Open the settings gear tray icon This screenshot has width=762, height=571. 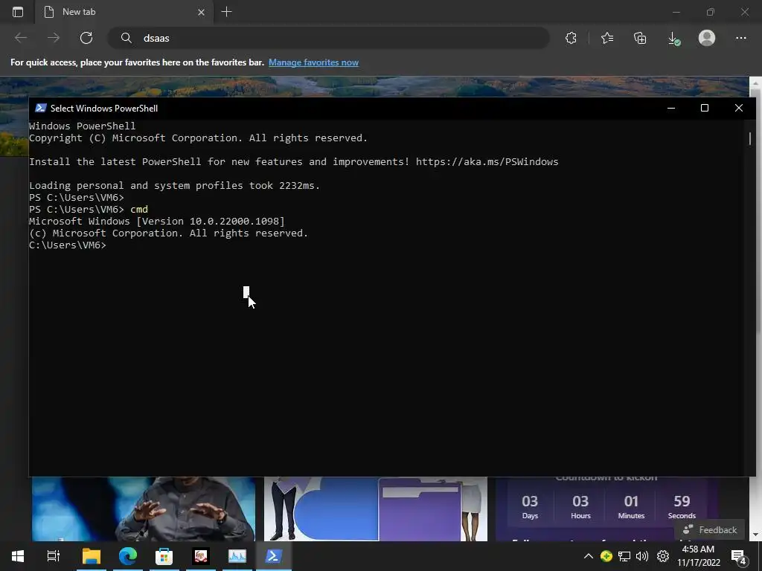click(663, 556)
